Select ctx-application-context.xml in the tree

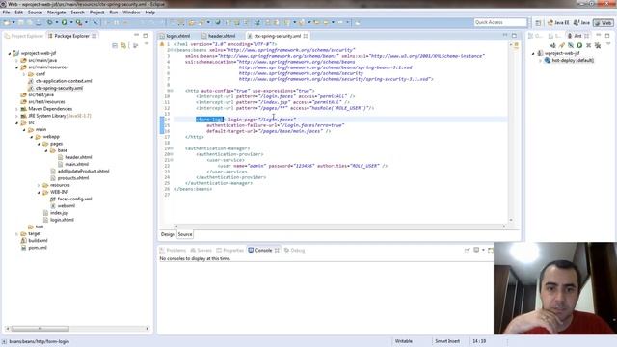click(60, 81)
